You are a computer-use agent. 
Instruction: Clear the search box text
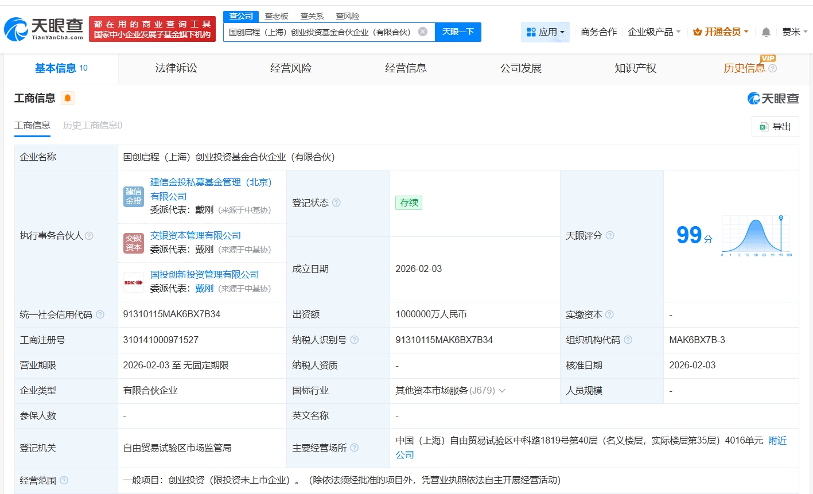[423, 32]
